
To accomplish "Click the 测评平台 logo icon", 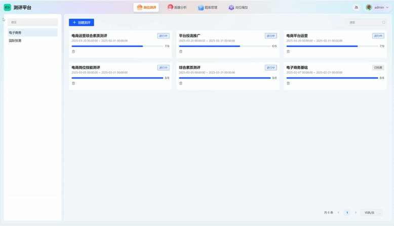I will coord(8,8).
